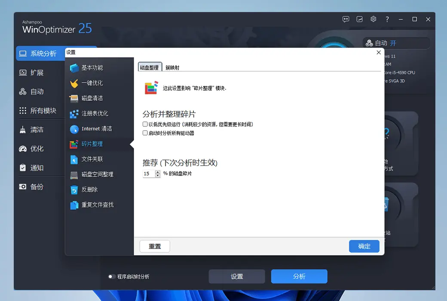Choose Internet 清洁 settings category
Screen dimensions: 447x301
coord(99,129)
